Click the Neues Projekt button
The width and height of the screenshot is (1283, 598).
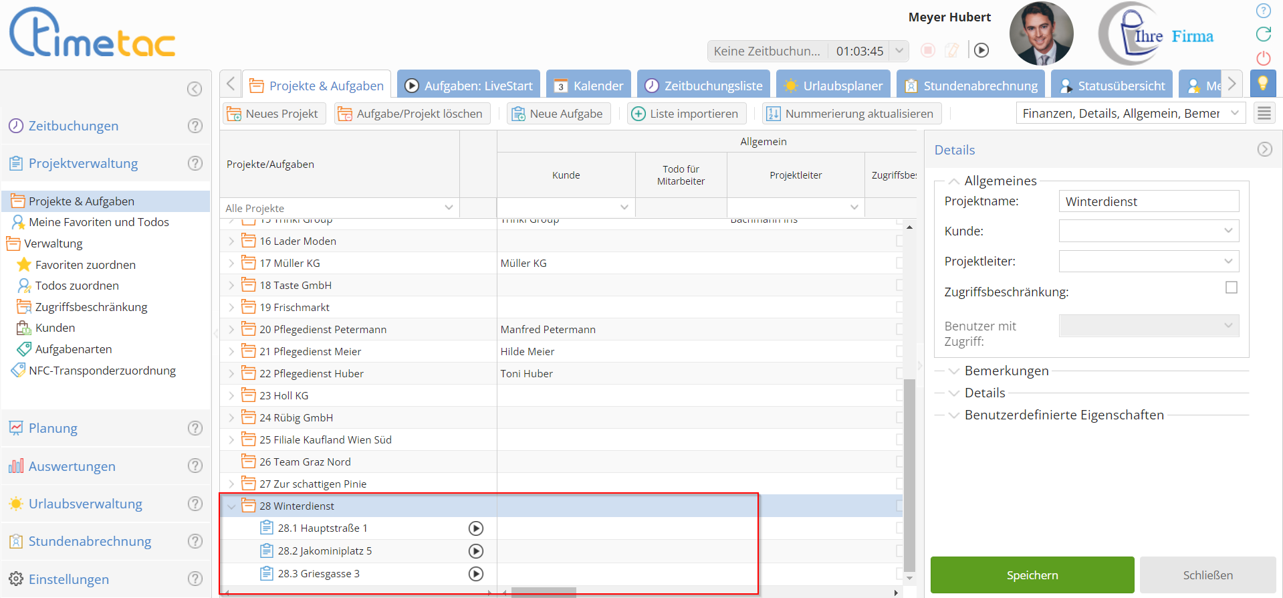(273, 114)
